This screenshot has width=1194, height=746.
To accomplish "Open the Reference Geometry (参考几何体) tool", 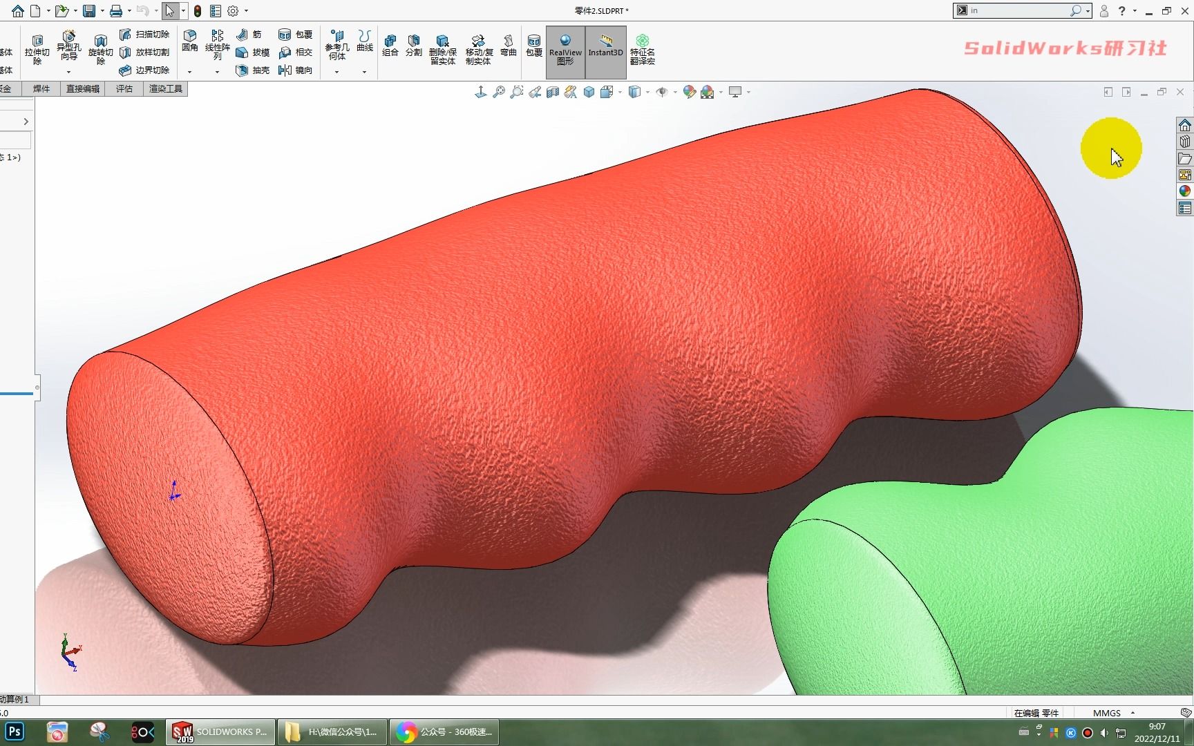I will [x=337, y=45].
